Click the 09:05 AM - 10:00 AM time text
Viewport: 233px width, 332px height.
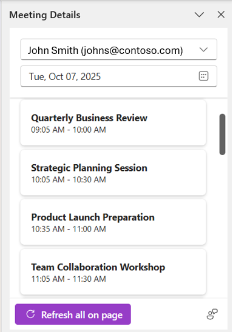point(69,130)
